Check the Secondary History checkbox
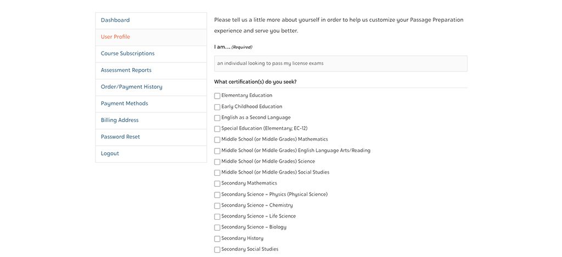Viewport: 562px width, 257px height. (x=217, y=239)
